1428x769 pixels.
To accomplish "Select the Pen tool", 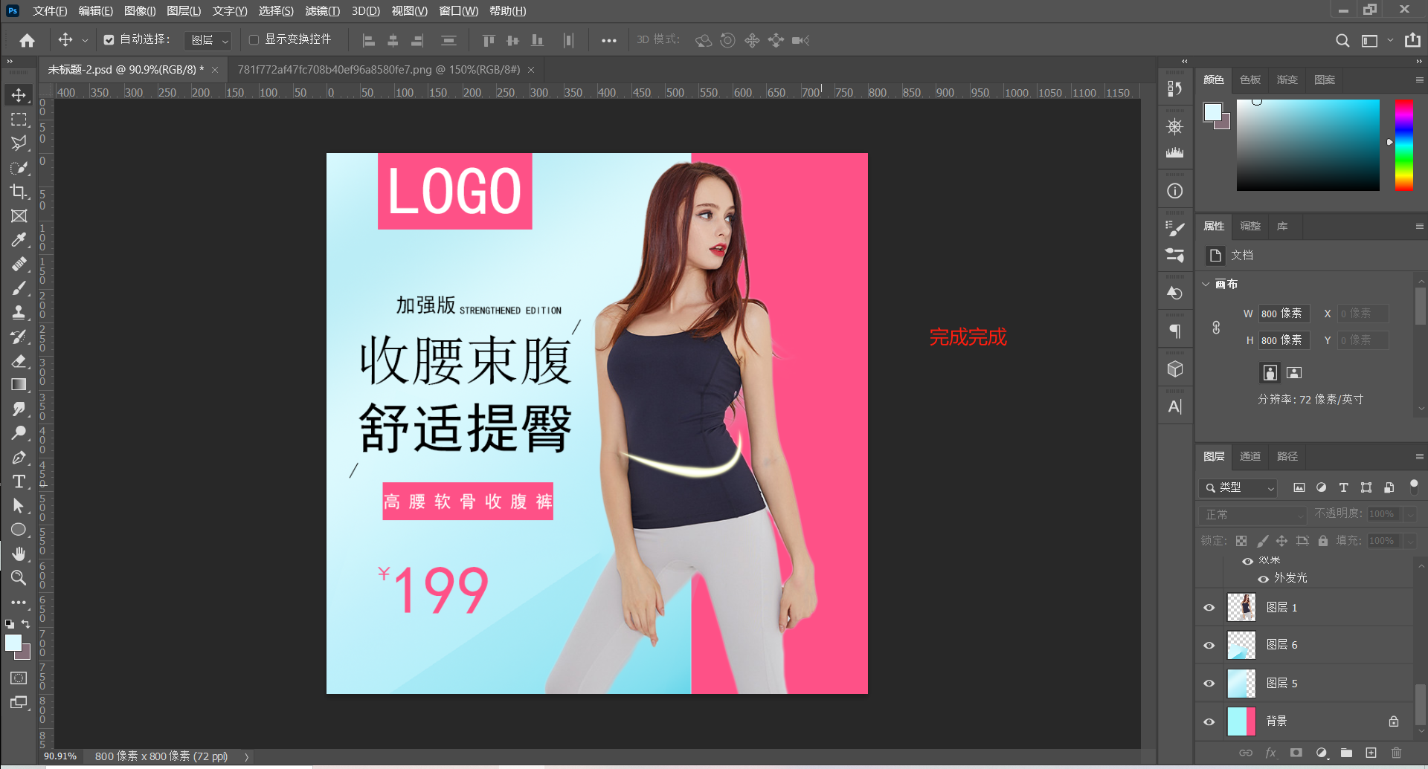I will point(19,458).
